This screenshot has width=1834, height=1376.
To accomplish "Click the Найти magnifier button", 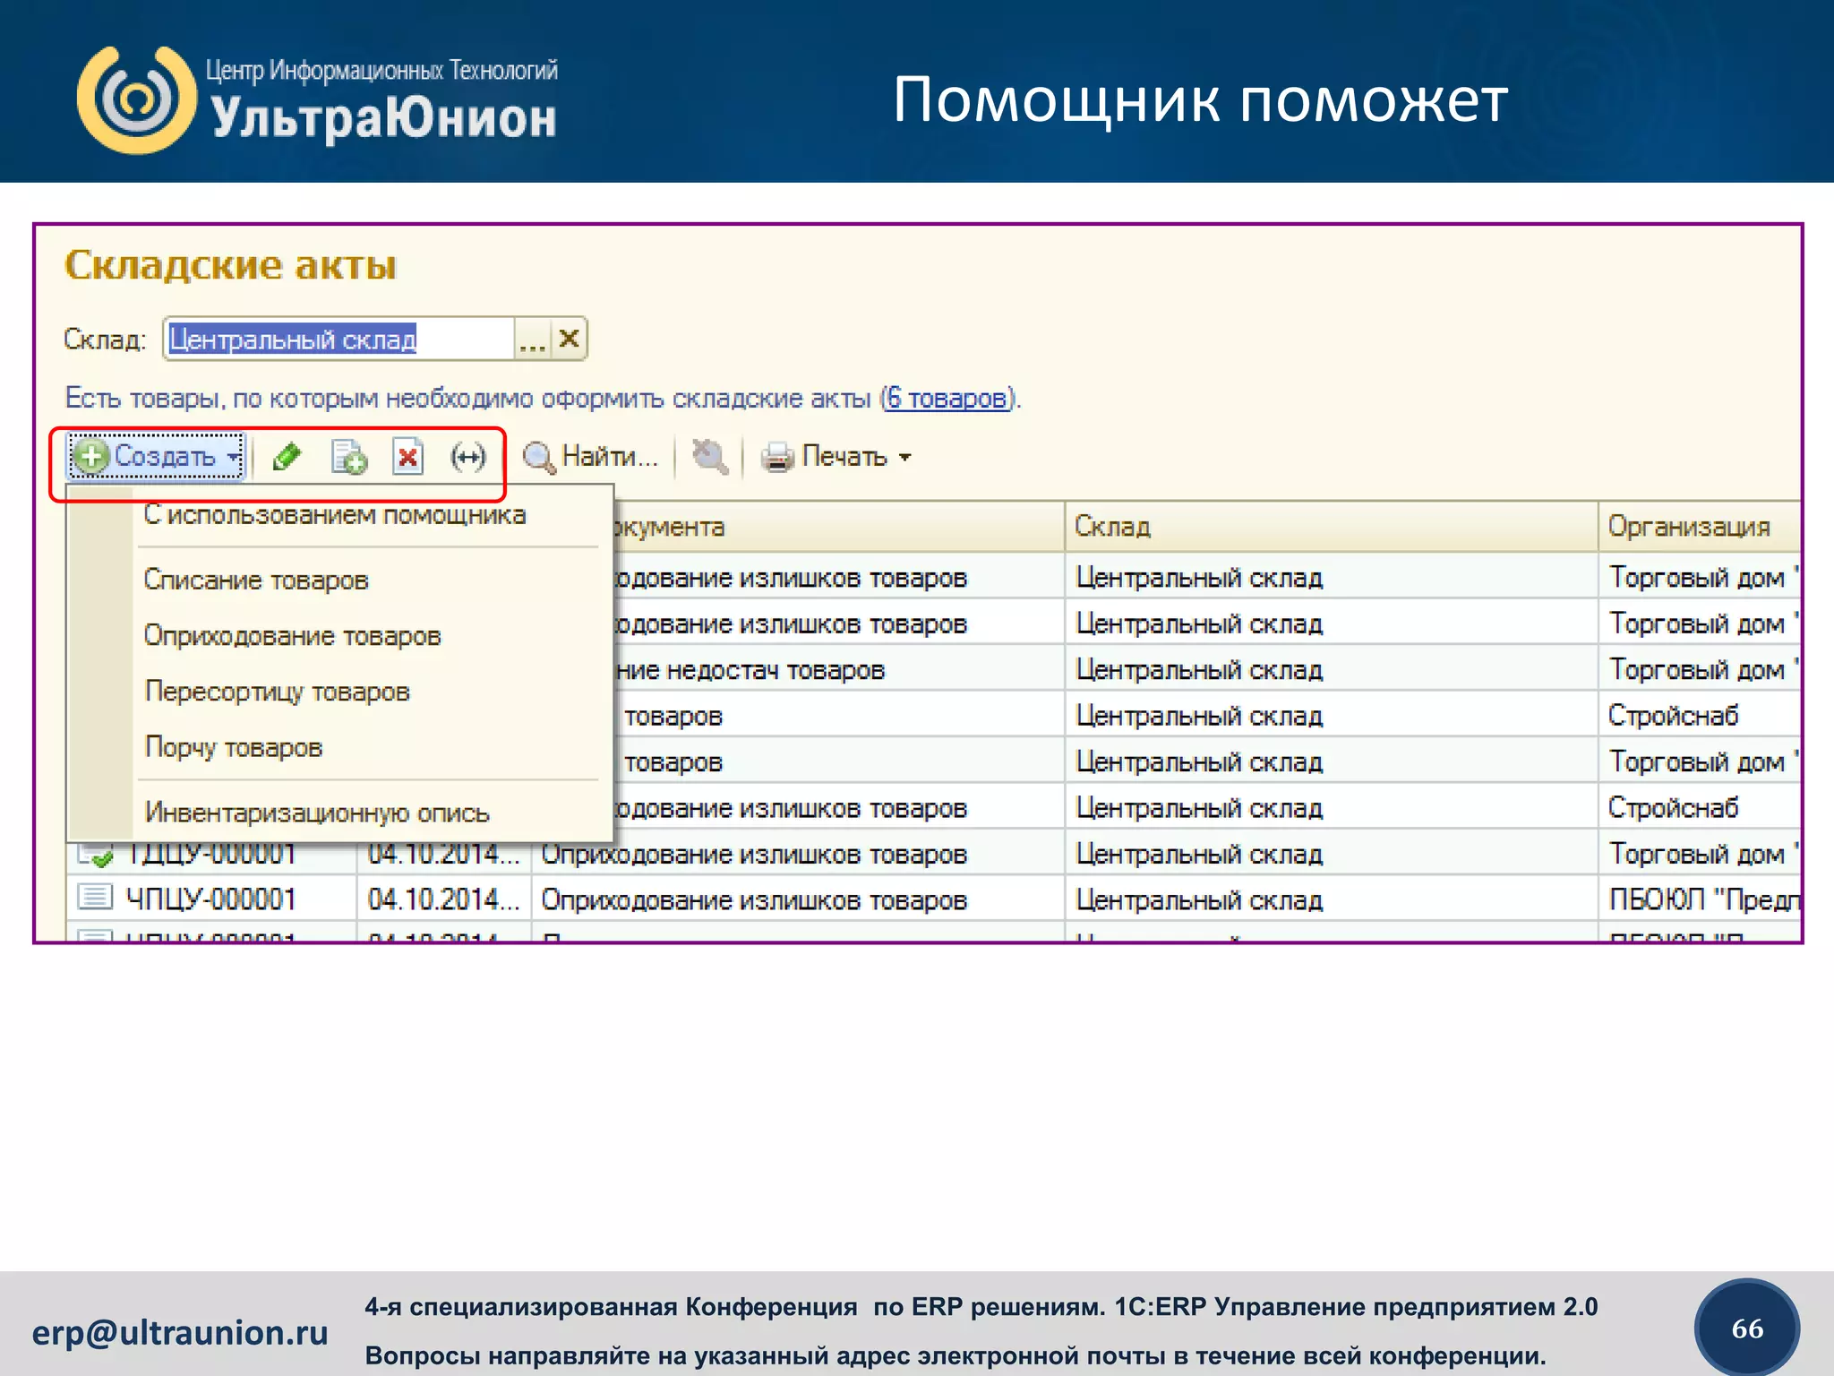I will (590, 457).
